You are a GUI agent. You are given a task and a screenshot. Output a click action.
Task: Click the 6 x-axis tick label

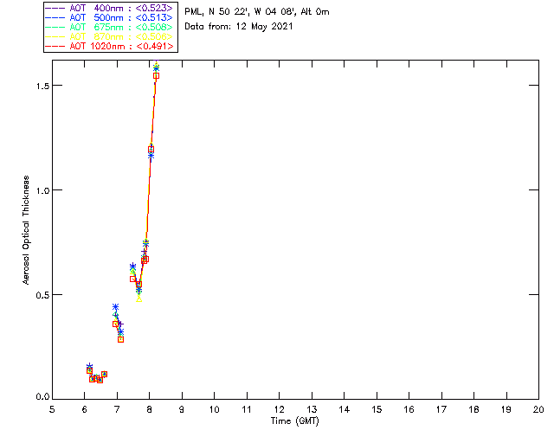click(x=85, y=409)
